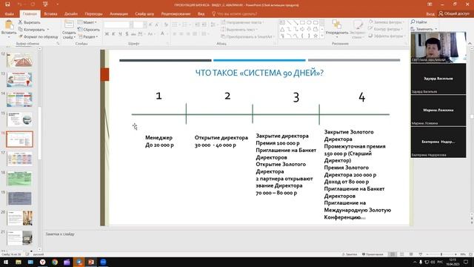Select the star shape in the gallery
The image size is (474, 267).
[316, 36]
